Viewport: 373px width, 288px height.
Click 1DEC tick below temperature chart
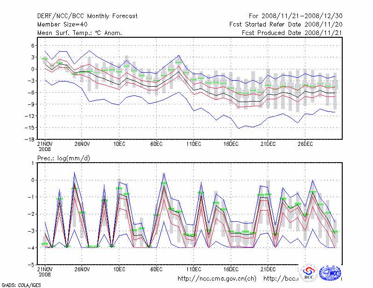pyautogui.click(x=119, y=144)
